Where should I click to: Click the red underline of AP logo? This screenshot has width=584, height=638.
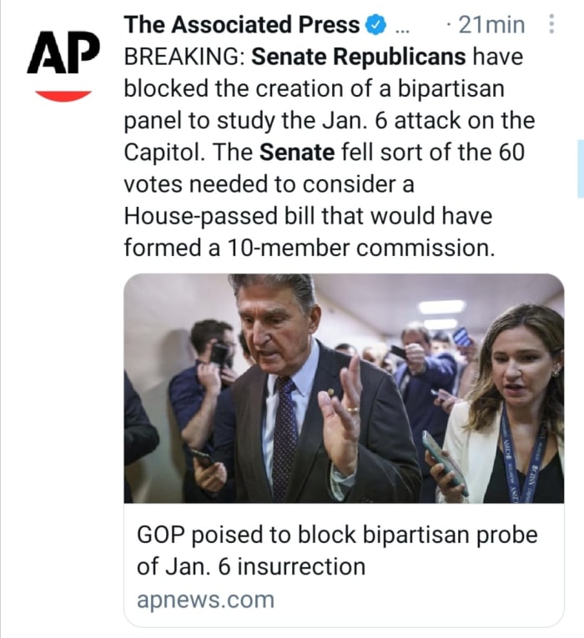[x=63, y=95]
